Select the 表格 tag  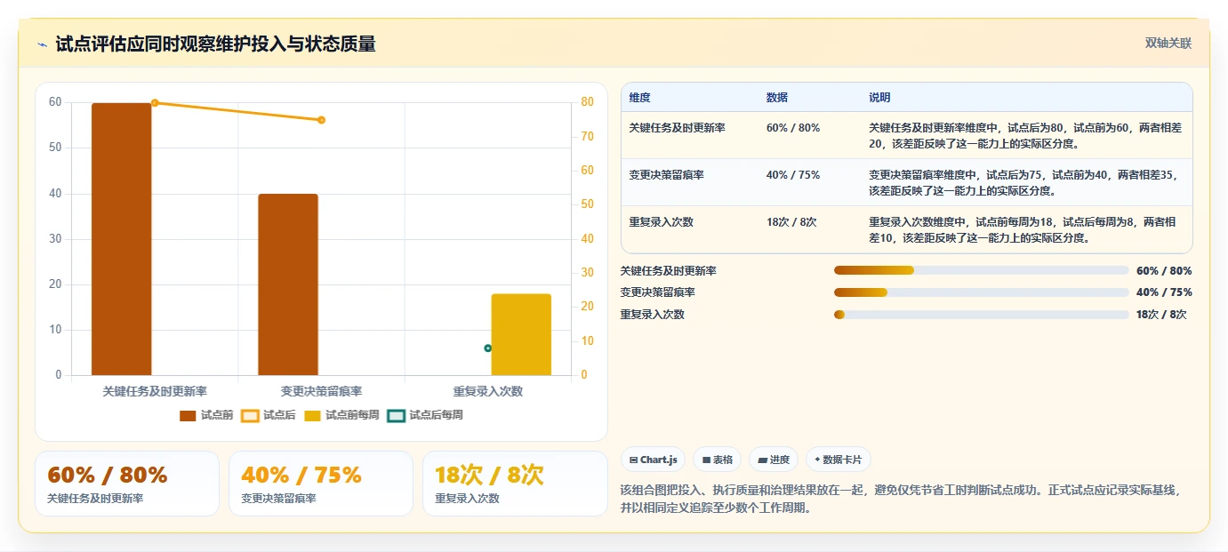coord(717,460)
